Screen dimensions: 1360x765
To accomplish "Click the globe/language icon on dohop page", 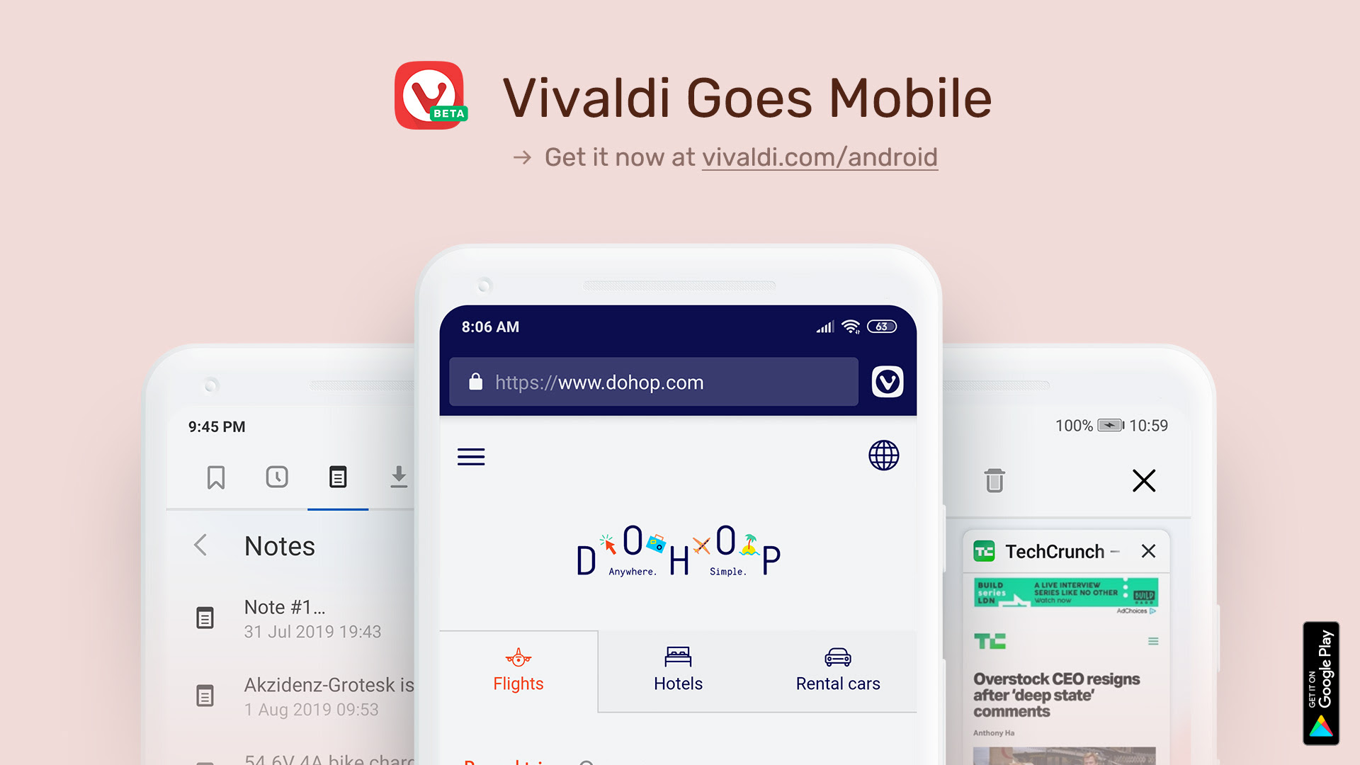I will (881, 454).
